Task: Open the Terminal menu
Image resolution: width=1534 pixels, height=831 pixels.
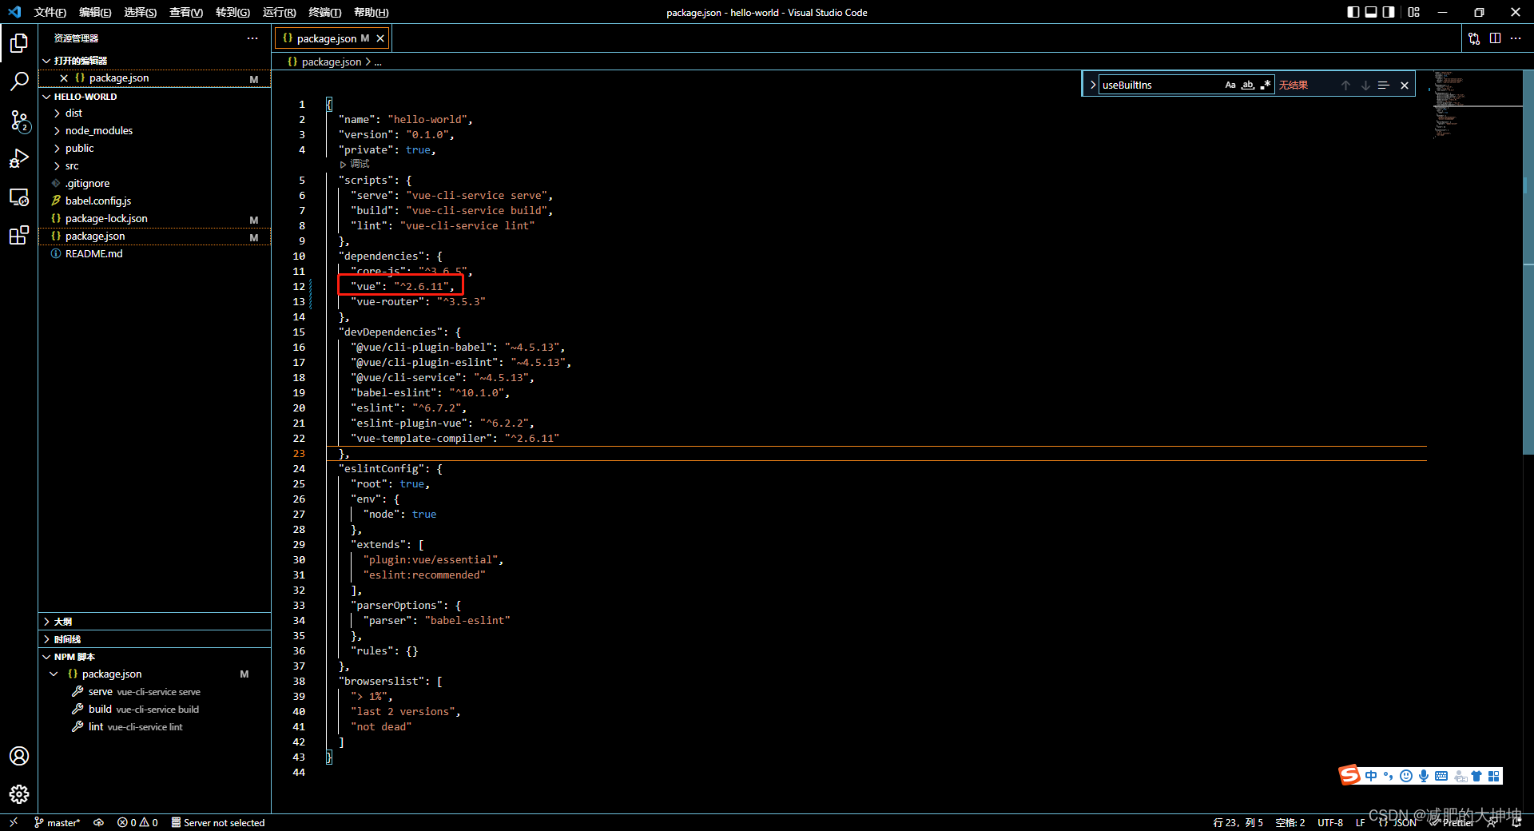Action: 325,12
